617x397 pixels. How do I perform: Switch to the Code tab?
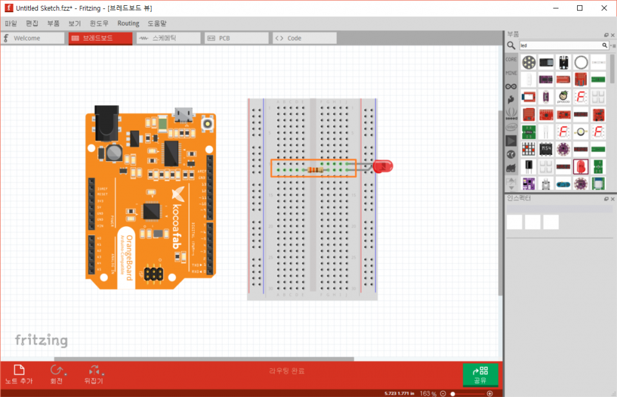click(x=305, y=38)
